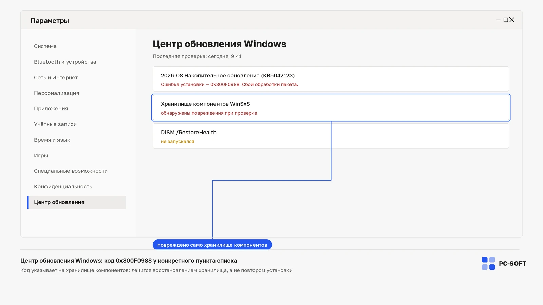
Task: Click the KB5042123 cumulative update card
Action: (331, 79)
